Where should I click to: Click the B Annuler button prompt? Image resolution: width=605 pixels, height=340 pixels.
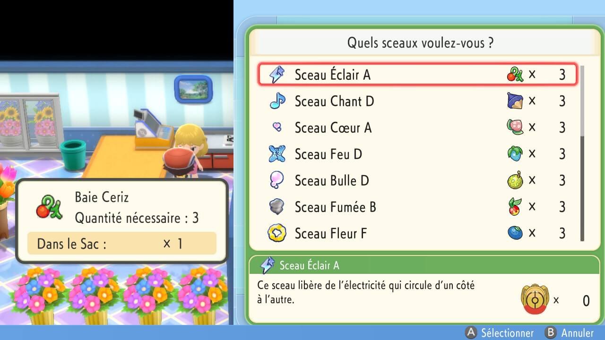570,332
